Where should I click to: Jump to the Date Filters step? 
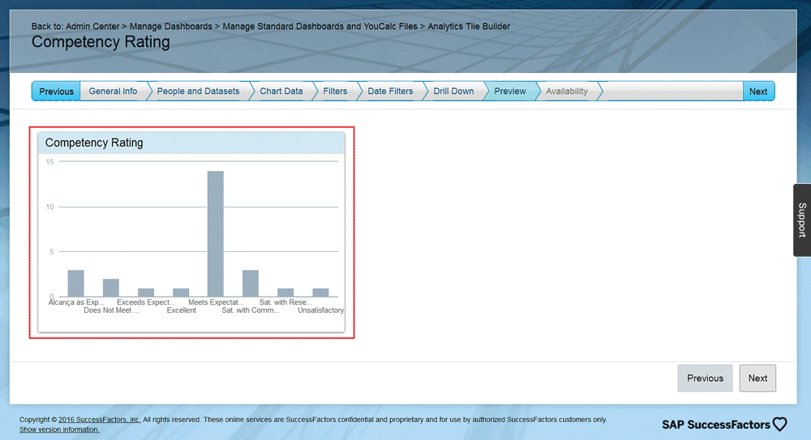click(390, 92)
